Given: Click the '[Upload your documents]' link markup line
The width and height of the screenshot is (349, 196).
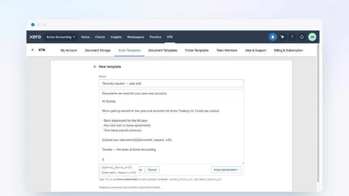Looking at the screenshot, I should [x=137, y=140].
